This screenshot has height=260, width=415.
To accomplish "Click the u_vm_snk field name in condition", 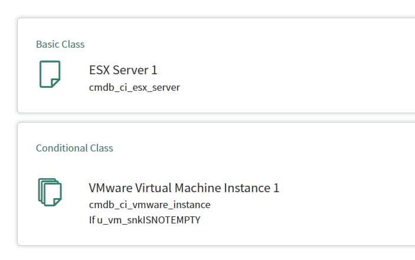I will (120, 220).
